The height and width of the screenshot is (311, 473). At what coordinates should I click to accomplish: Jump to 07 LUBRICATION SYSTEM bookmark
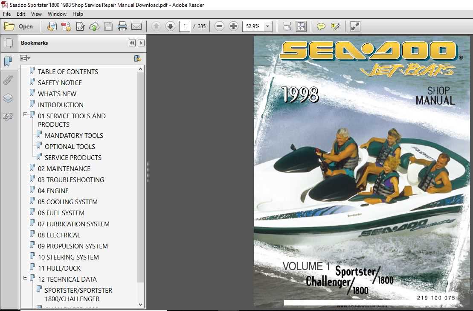point(74,224)
